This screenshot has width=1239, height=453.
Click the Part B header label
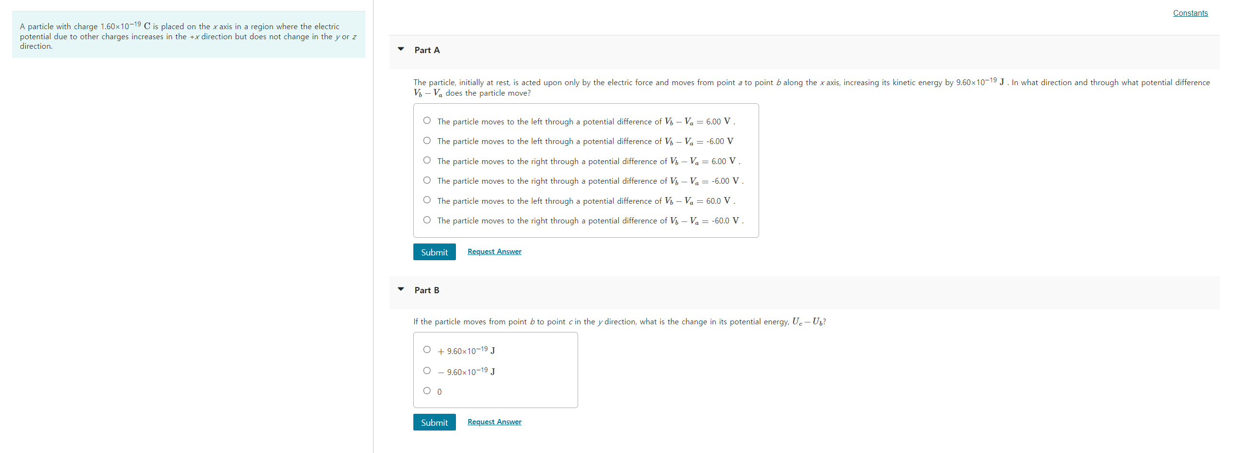pos(427,290)
